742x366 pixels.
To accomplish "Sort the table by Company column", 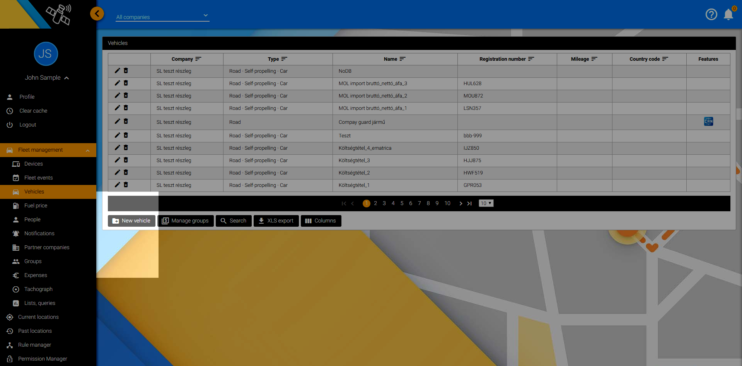I will (198, 59).
